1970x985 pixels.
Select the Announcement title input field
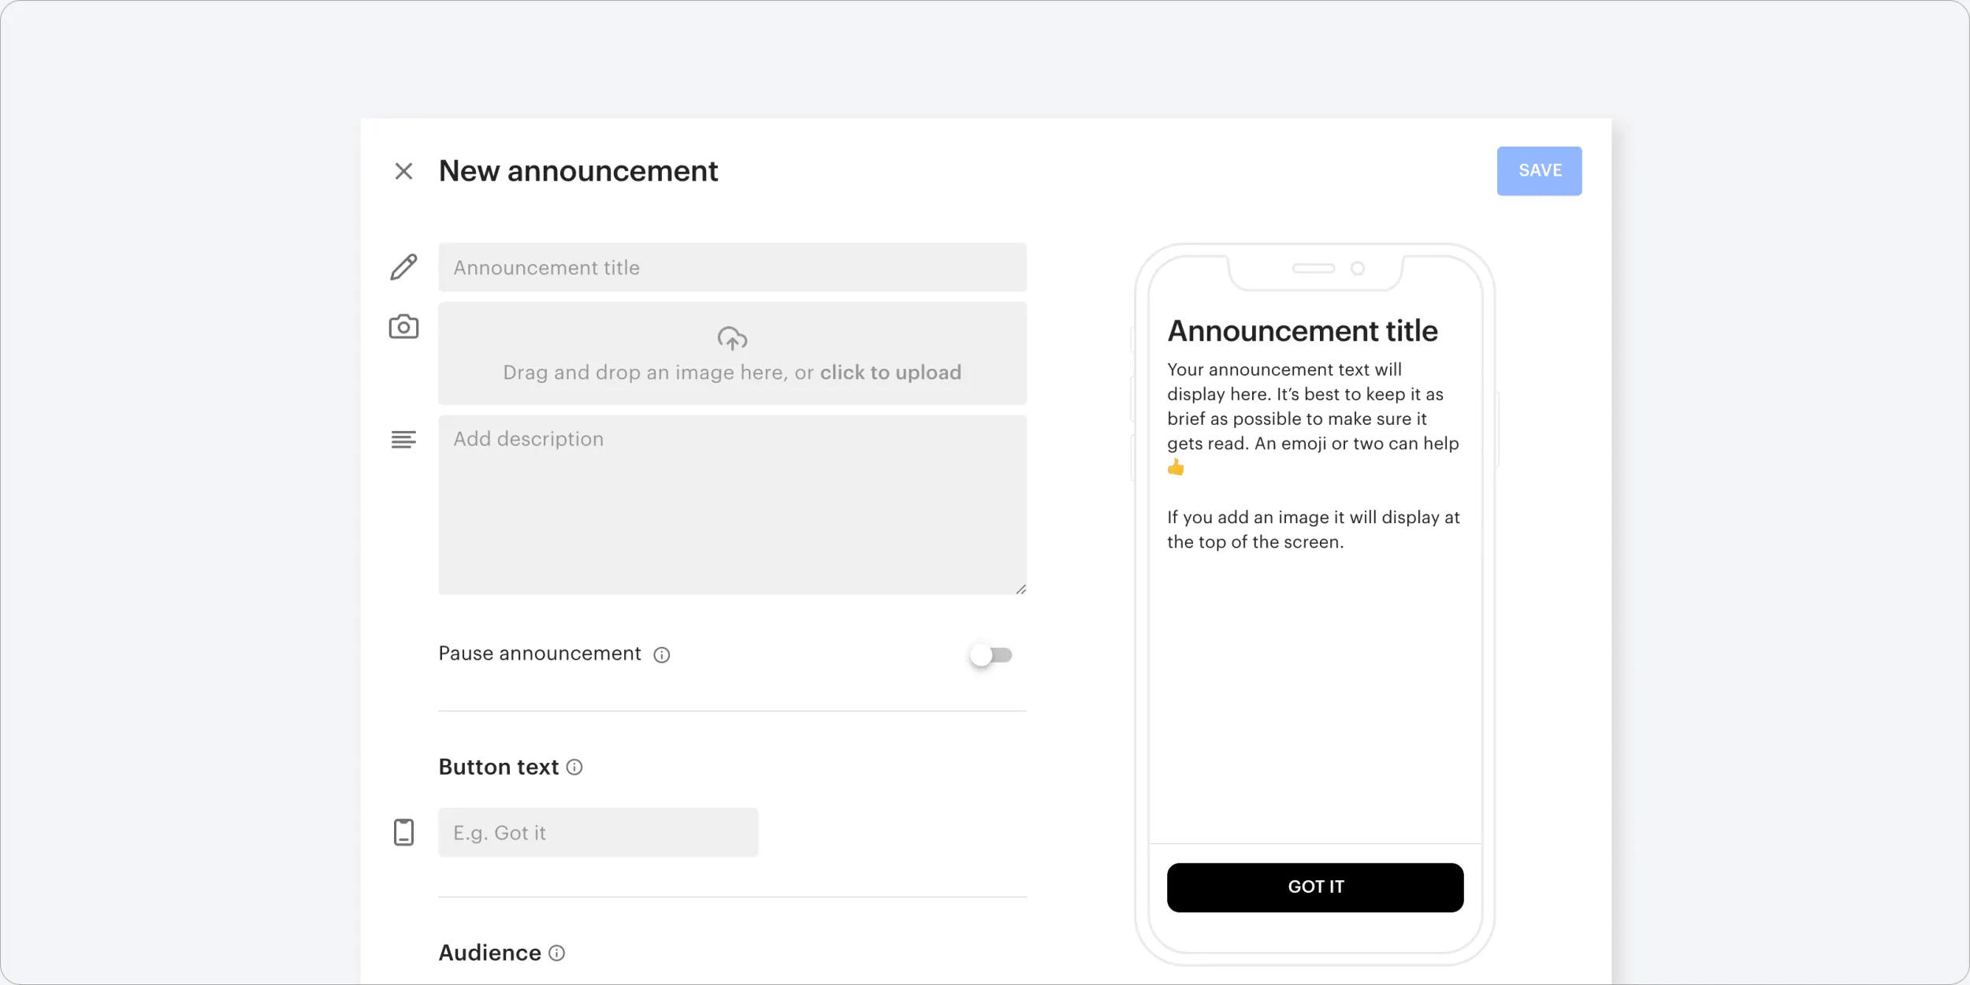coord(733,266)
